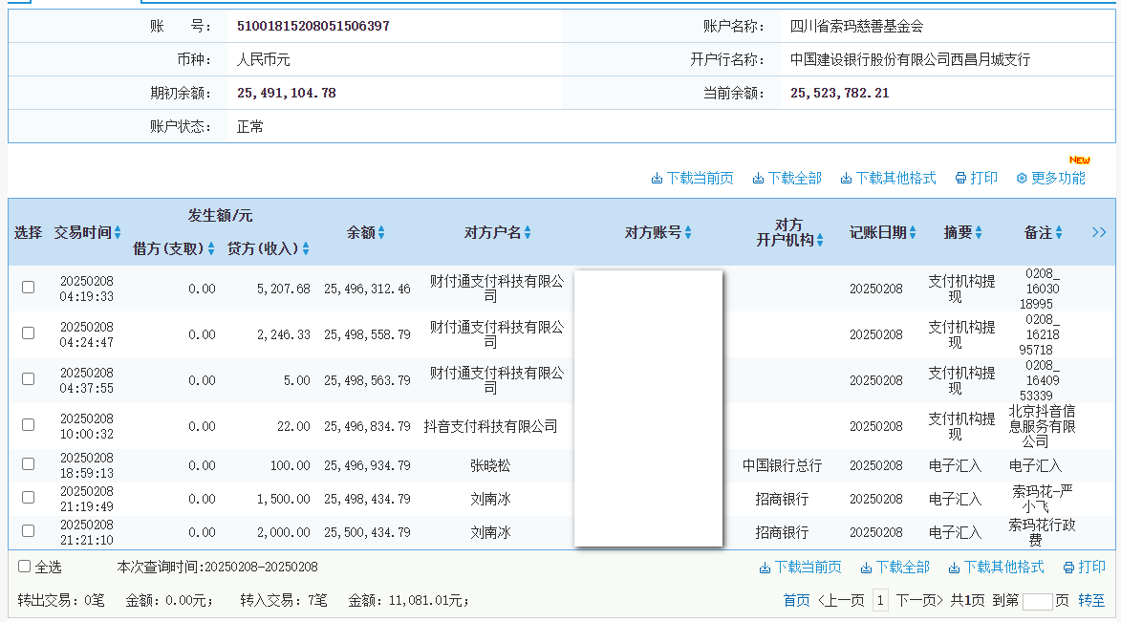Click 中国银行总行 institution cell

[782, 465]
